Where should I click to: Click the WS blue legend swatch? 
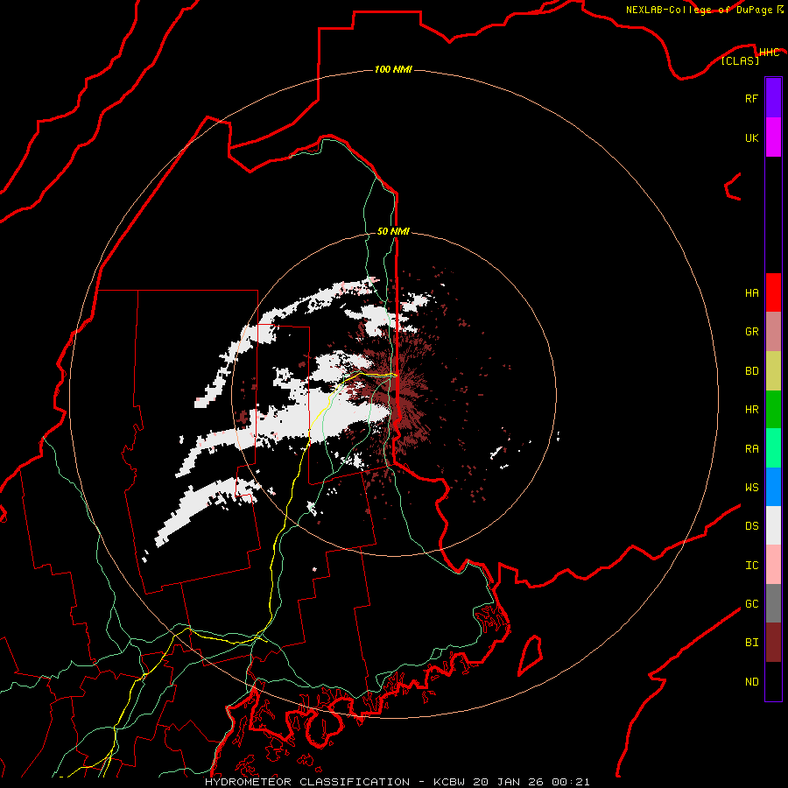tap(773, 487)
